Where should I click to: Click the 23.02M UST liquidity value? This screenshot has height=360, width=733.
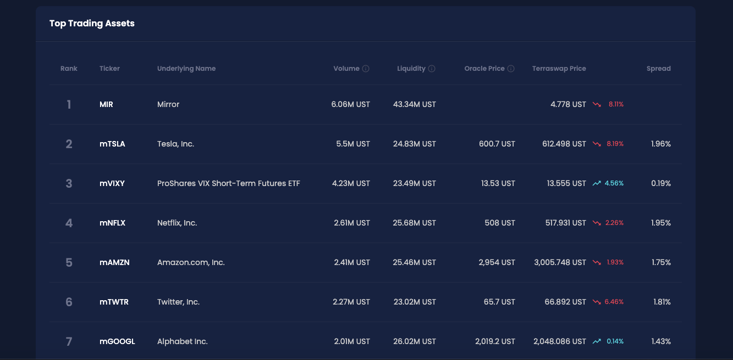click(415, 302)
